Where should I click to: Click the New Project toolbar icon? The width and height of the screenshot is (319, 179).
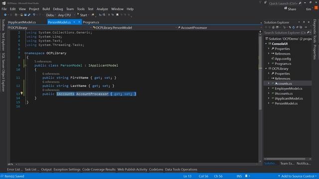point(16,15)
